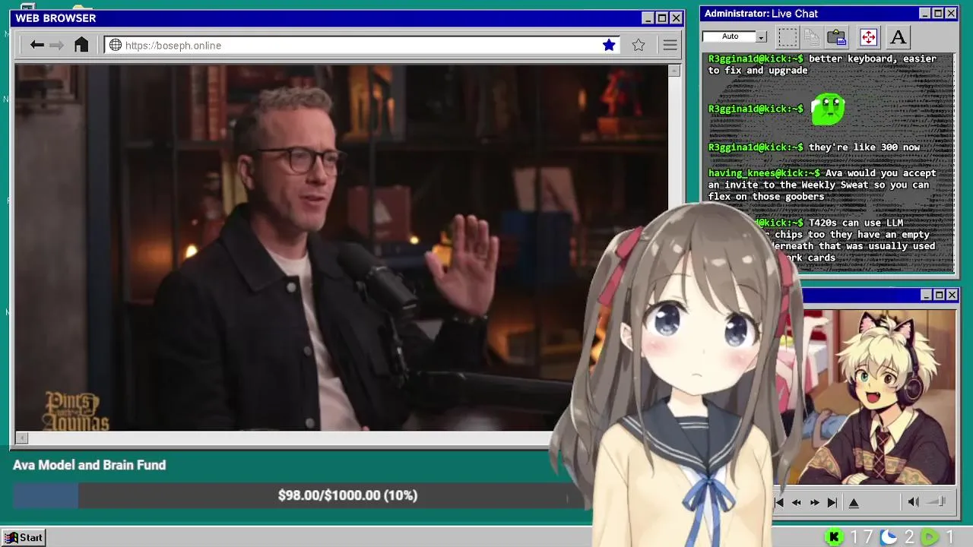Click the green emote in Live Chat
This screenshot has height=547, width=973.
(828, 109)
